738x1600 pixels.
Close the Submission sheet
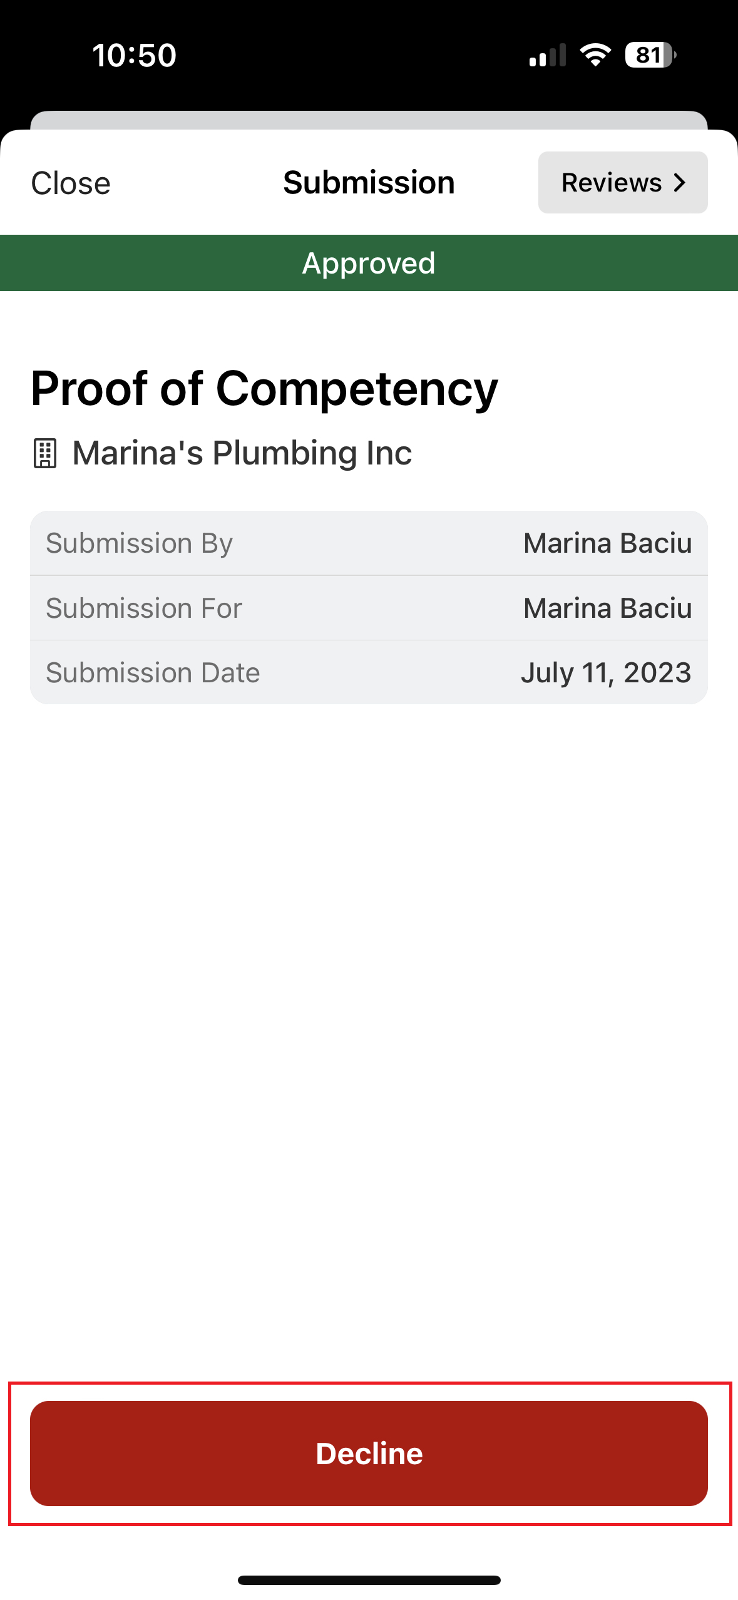pos(71,183)
